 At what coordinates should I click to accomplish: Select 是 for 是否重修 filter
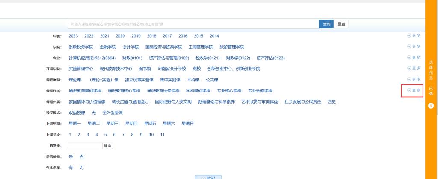pyautogui.click(x=71, y=157)
